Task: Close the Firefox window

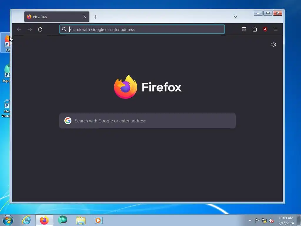Action: point(277,13)
